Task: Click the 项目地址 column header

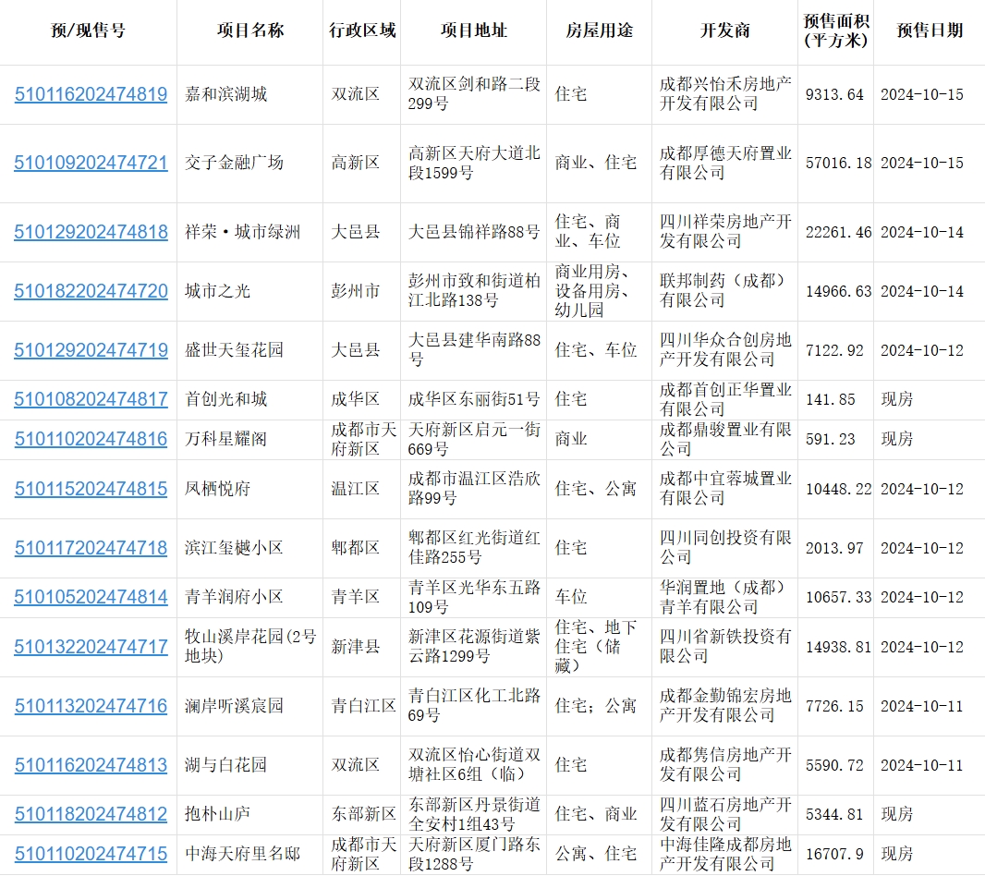Action: pyautogui.click(x=474, y=30)
